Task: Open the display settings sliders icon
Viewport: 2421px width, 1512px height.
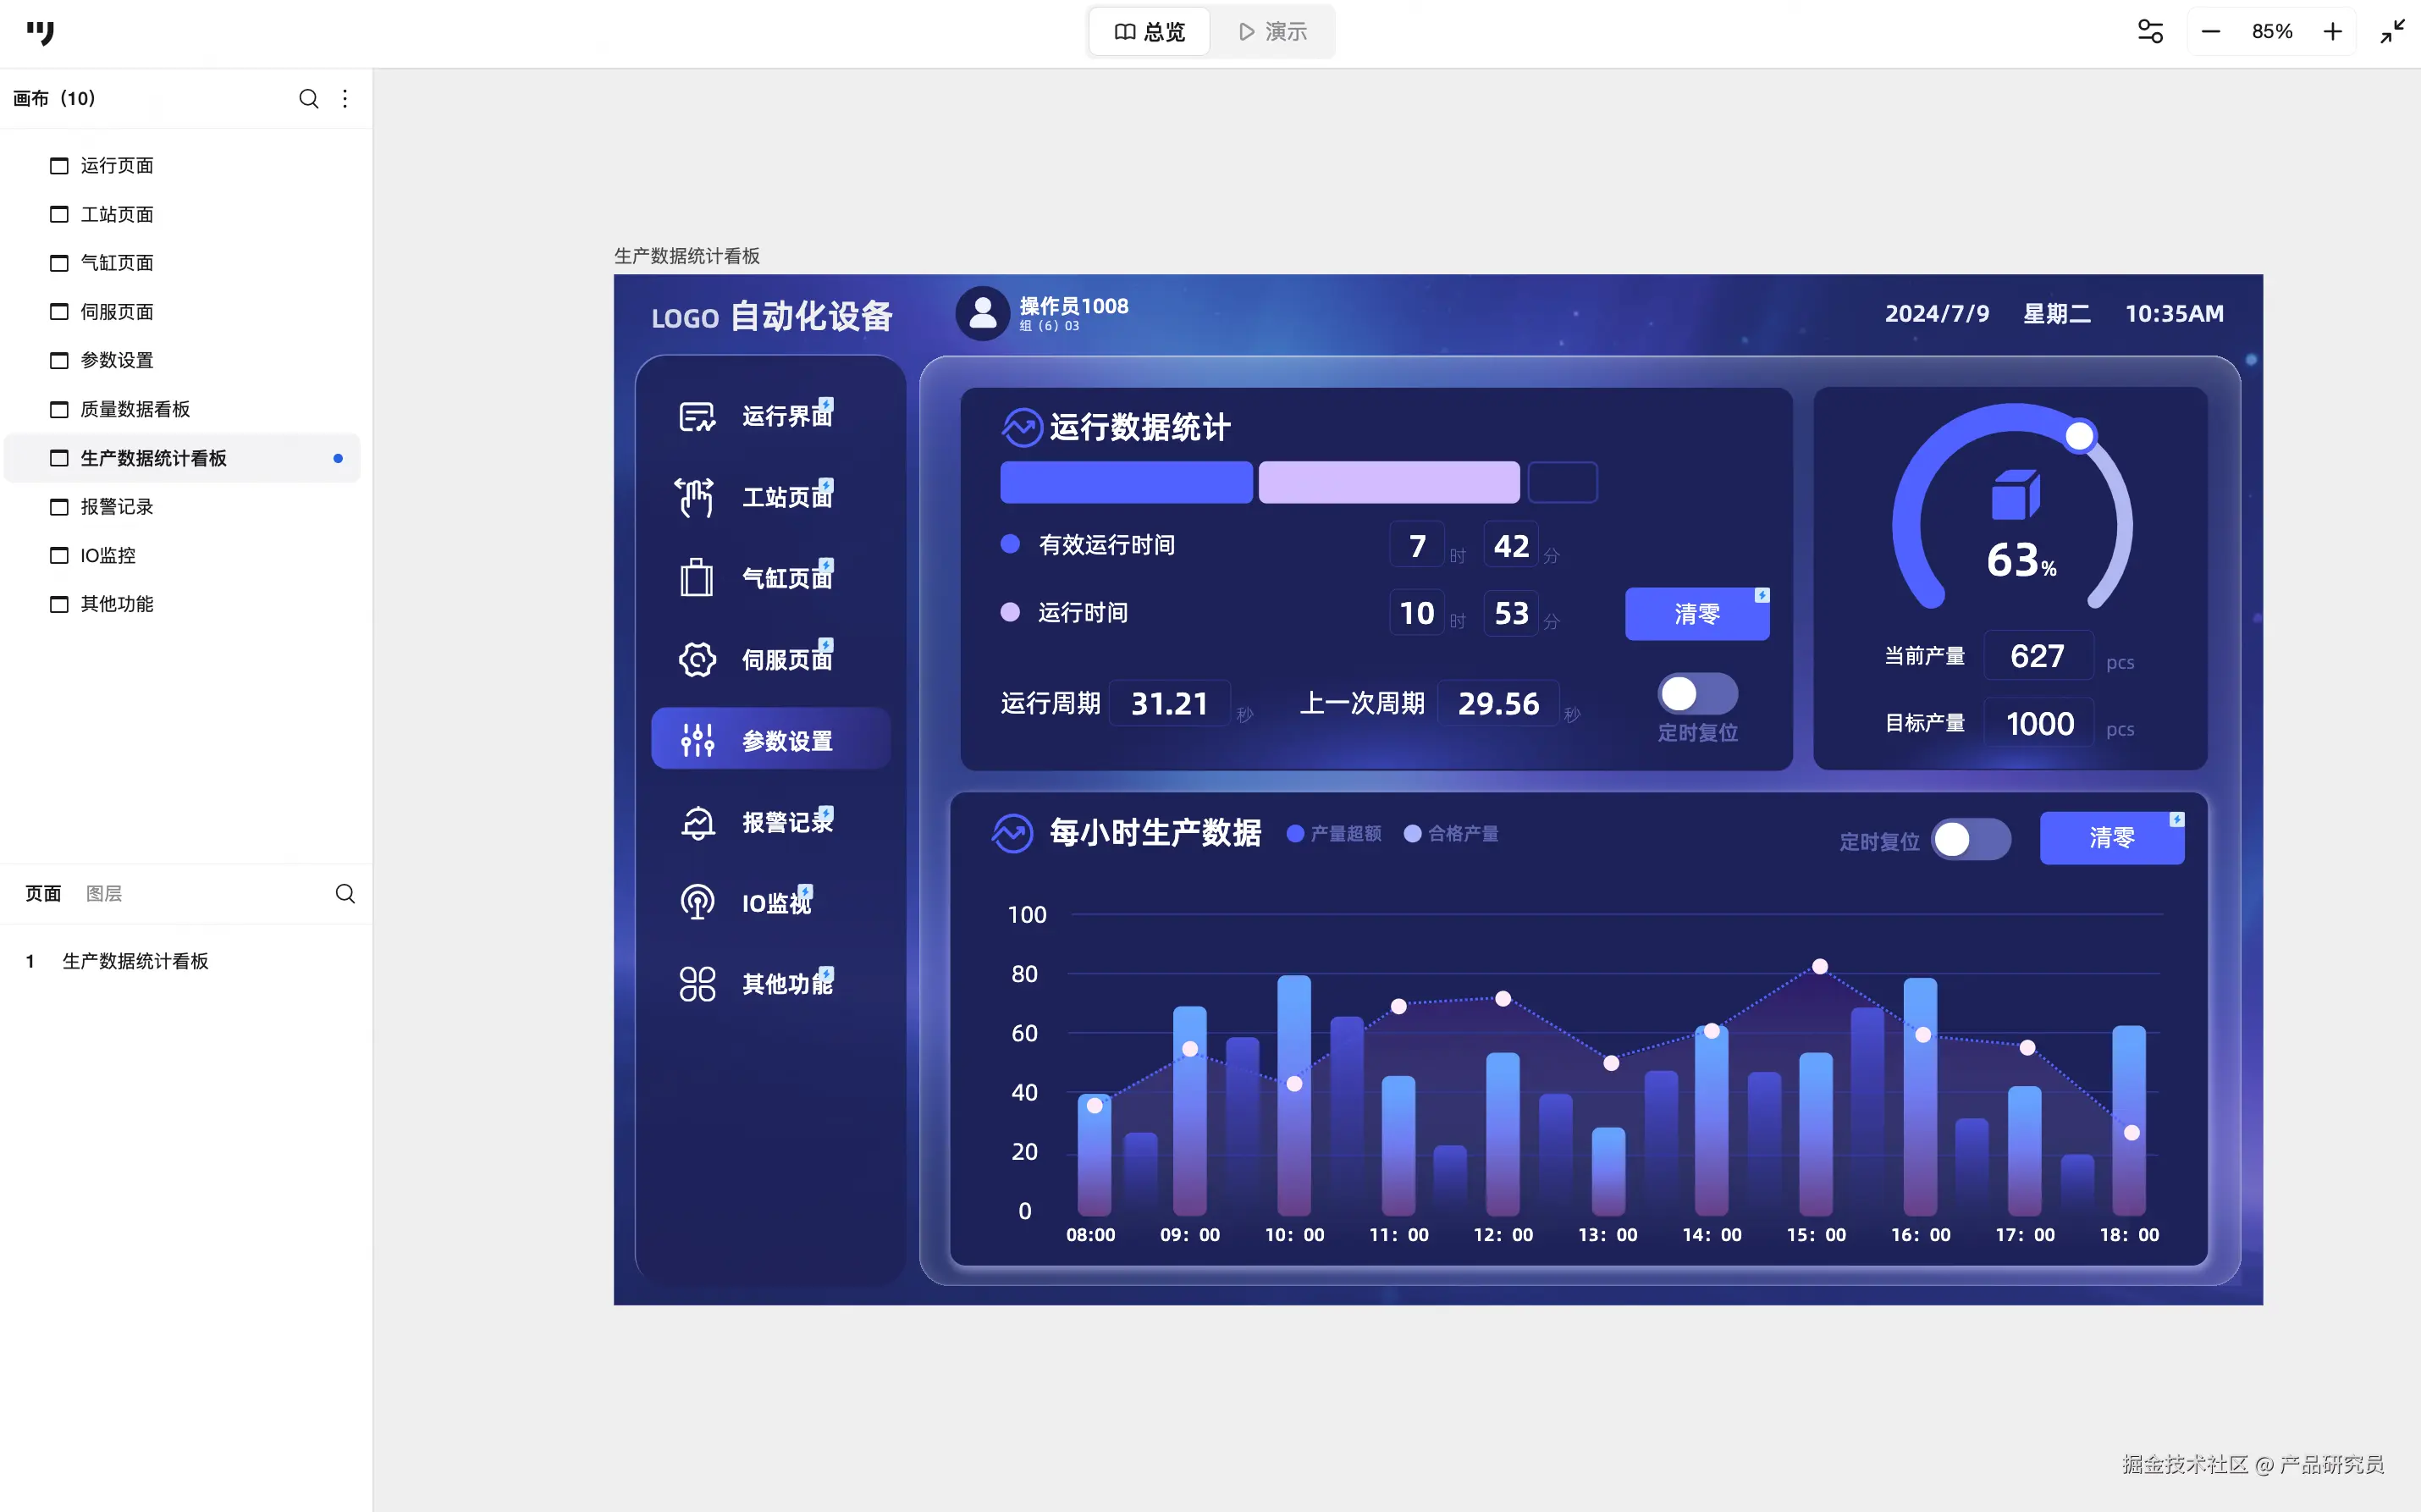Action: coord(2149,31)
